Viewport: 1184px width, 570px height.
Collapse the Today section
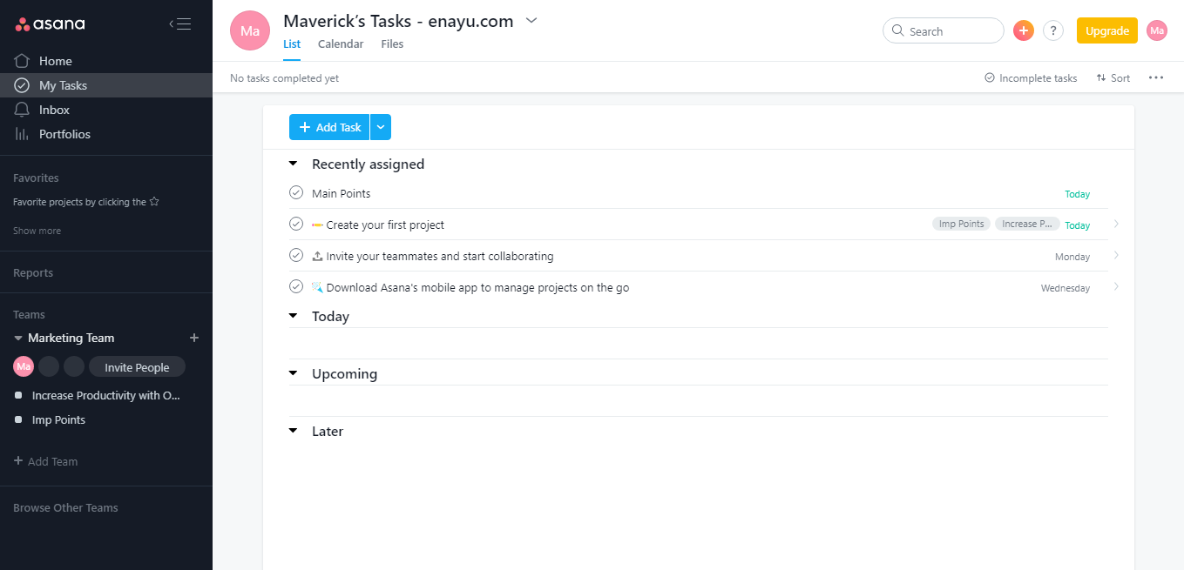294,316
